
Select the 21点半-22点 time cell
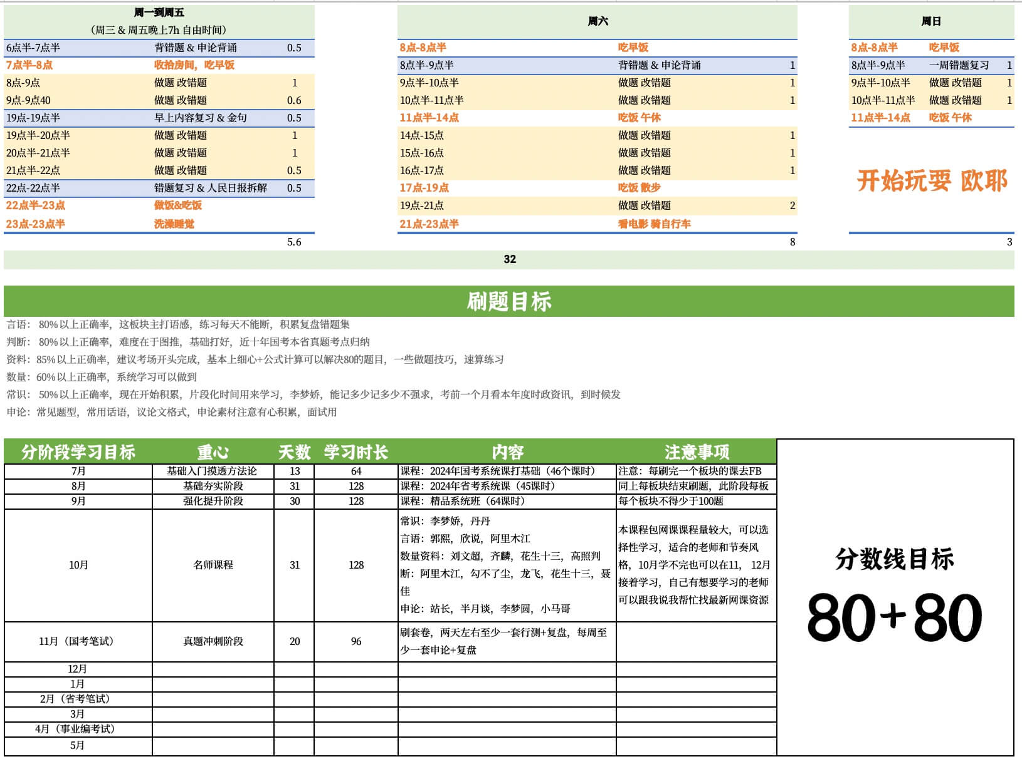pyautogui.click(x=33, y=170)
